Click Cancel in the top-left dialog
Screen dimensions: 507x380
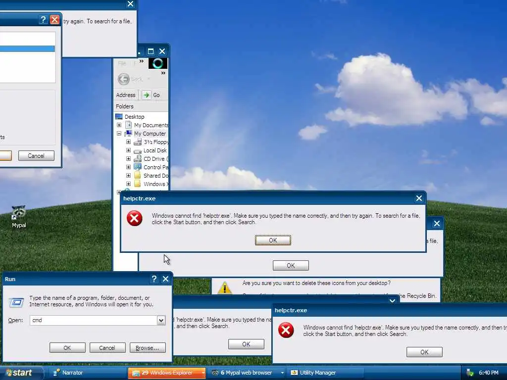(36, 156)
